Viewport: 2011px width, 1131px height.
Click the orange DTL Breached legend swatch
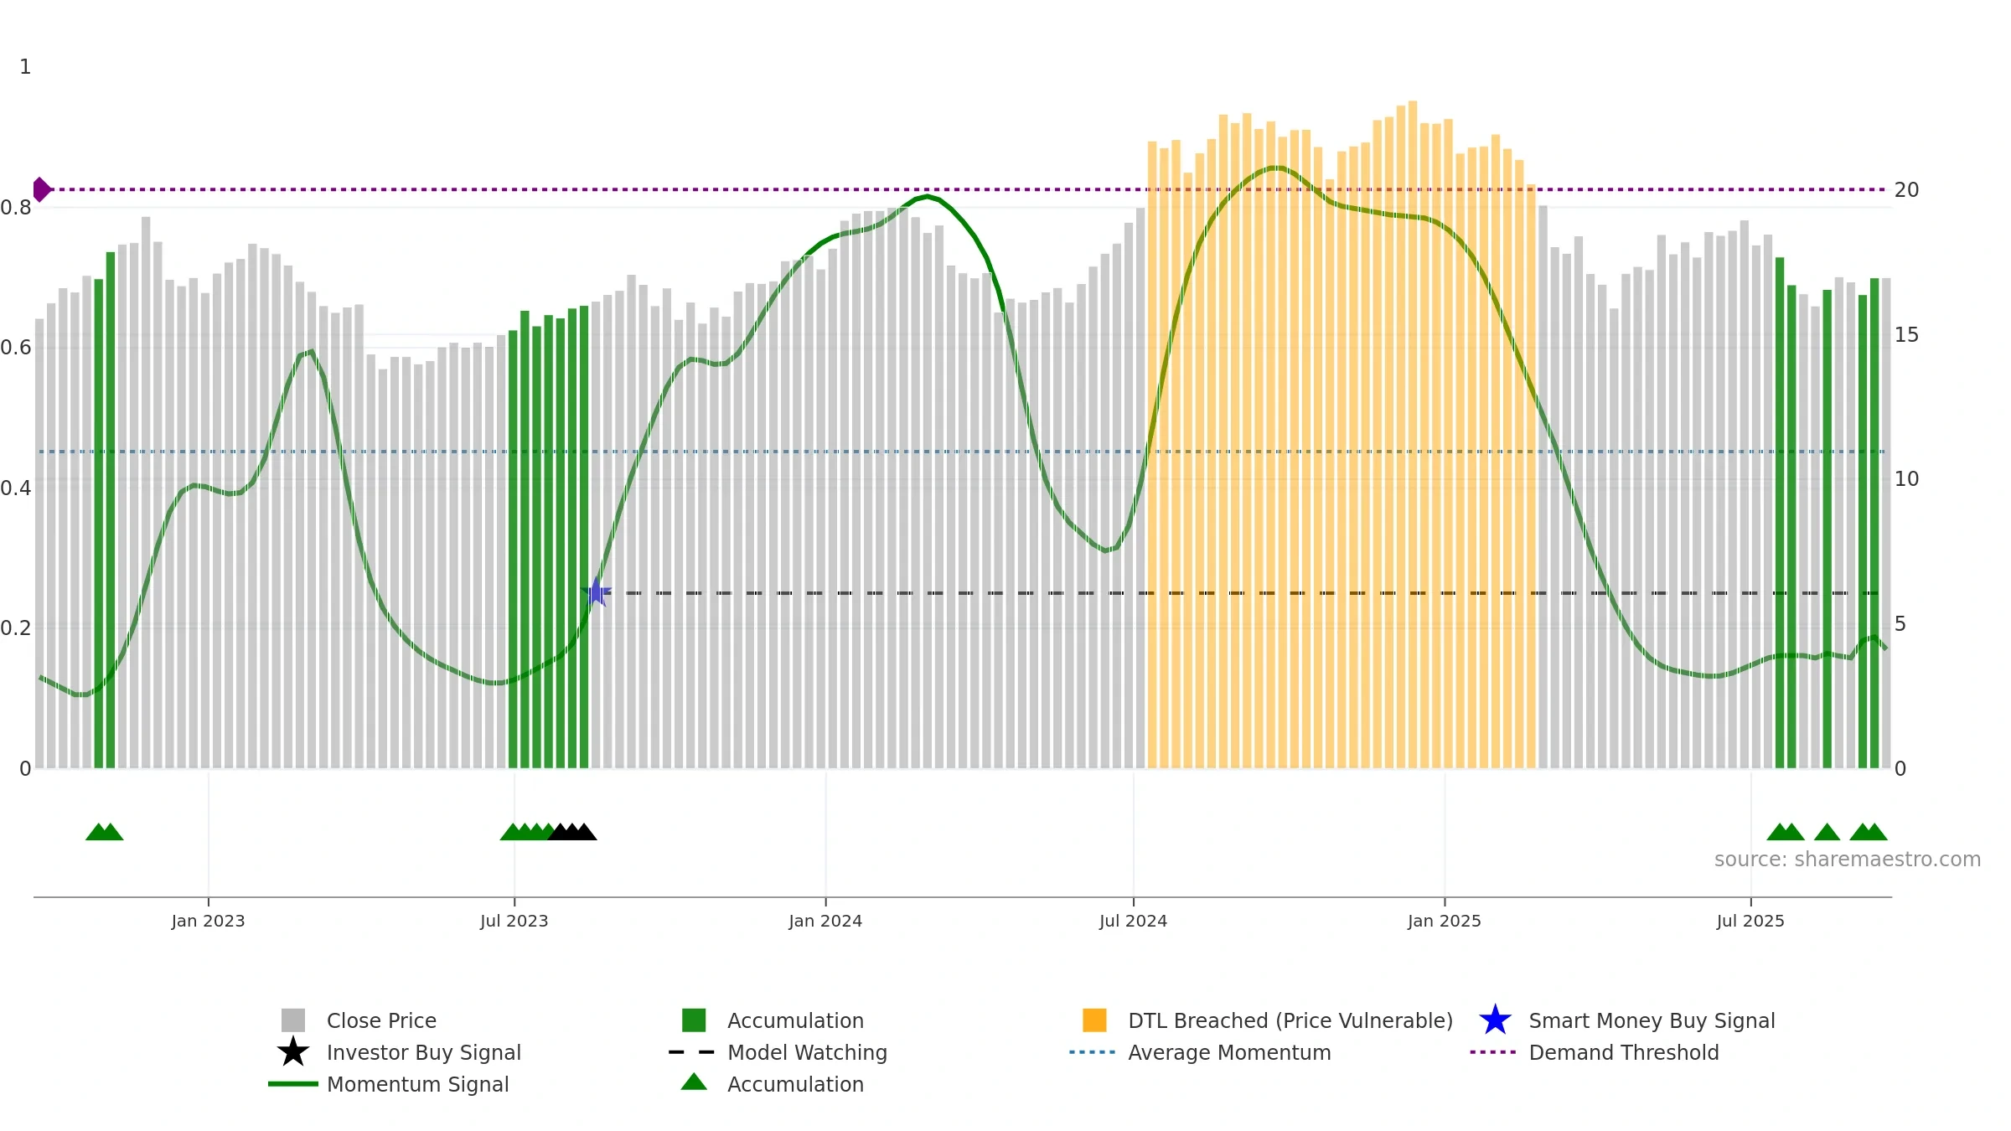pyautogui.click(x=1094, y=1020)
